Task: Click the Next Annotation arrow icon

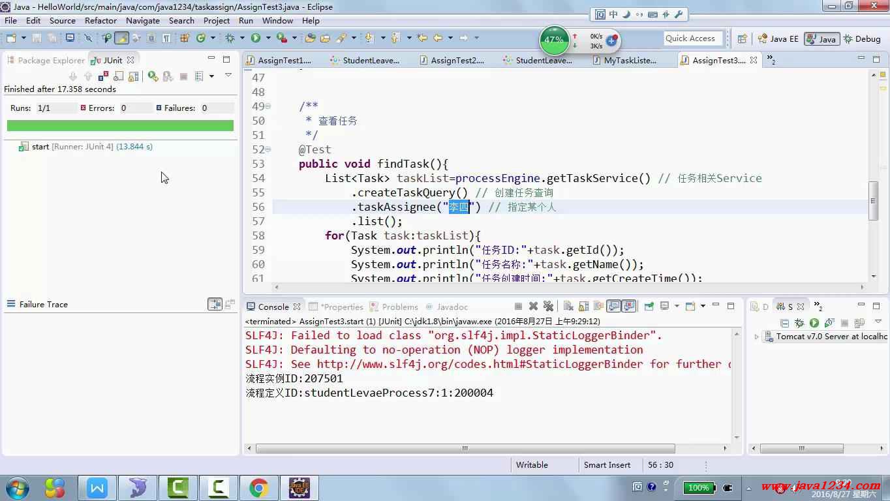Action: (369, 38)
